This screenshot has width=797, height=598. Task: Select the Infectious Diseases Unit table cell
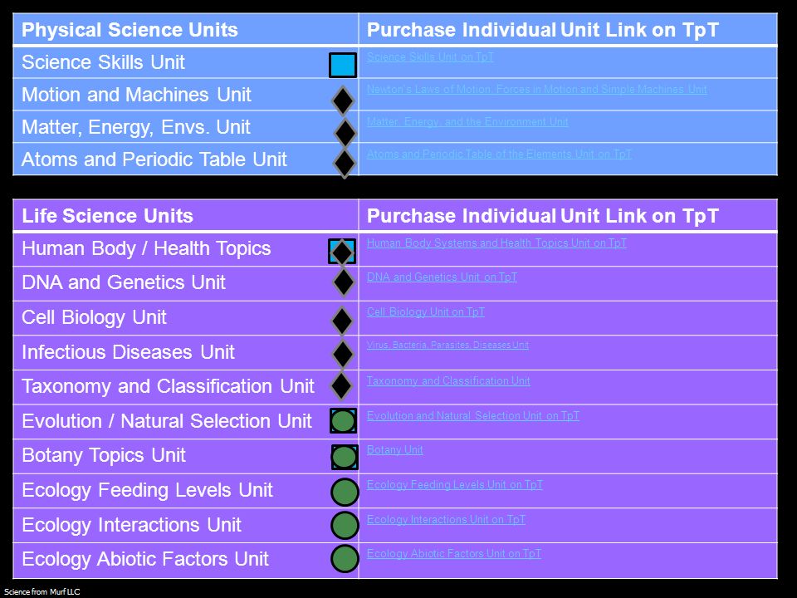185,352
